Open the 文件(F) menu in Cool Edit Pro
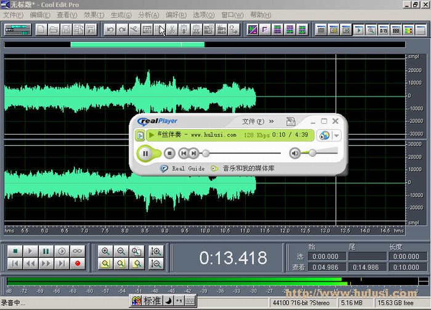Image resolution: width=431 pixels, height=310 pixels. tap(13, 15)
